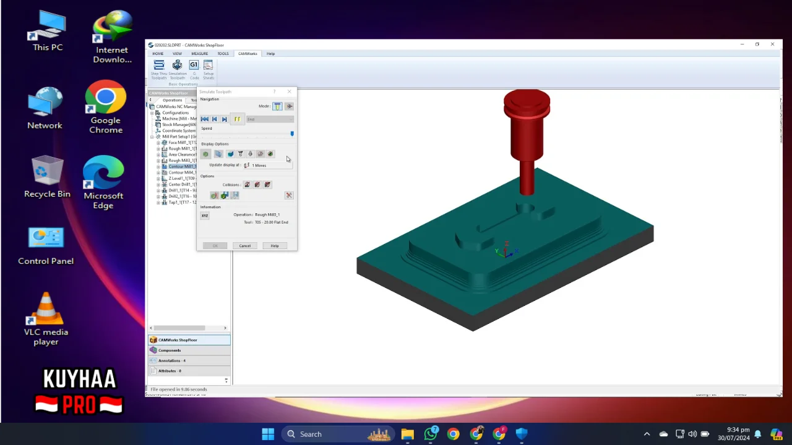The width and height of the screenshot is (792, 445).
Task: Select Coordinate System tree item
Action: 179,131
